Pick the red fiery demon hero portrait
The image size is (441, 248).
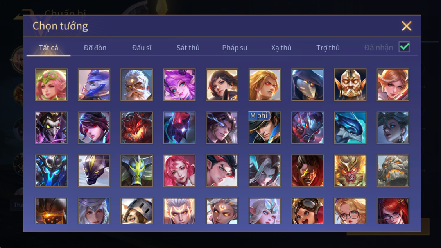tap(137, 127)
